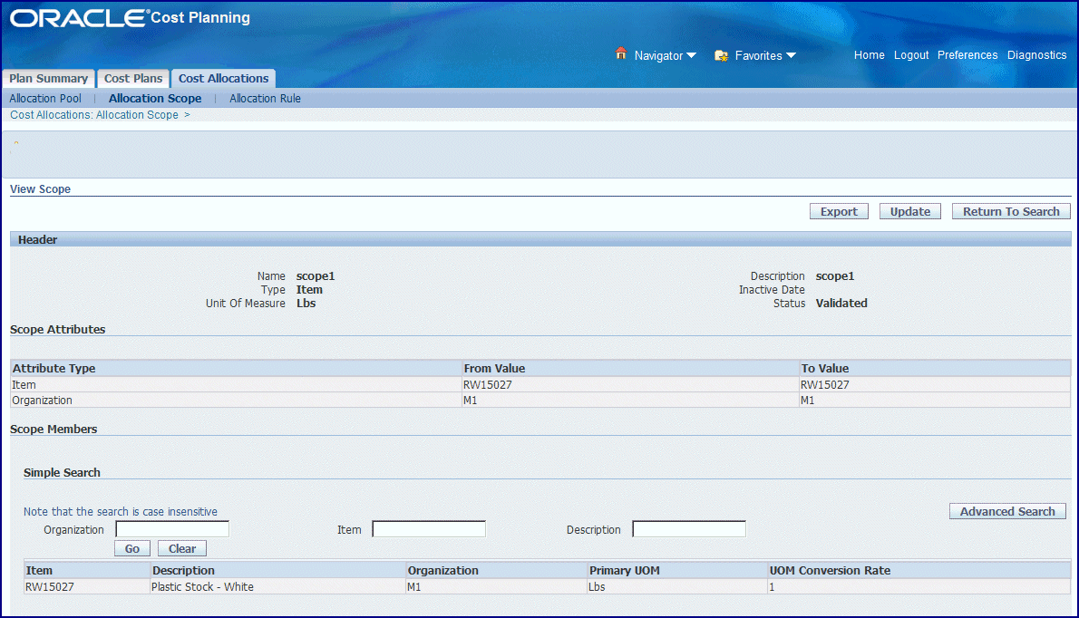Open the Diagnostics link

(1037, 55)
